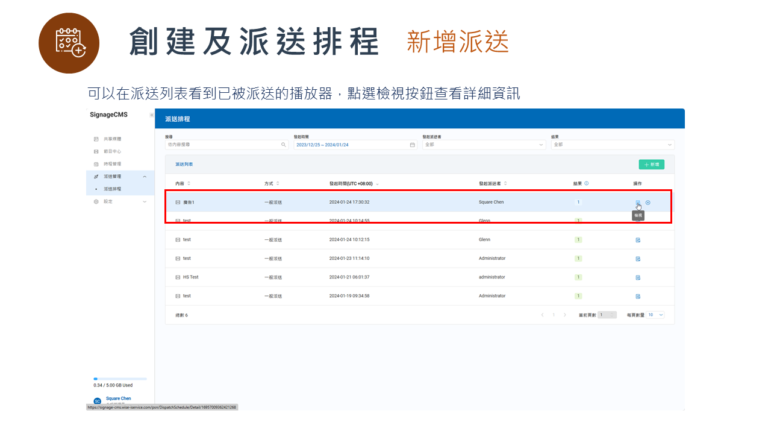Open the 節目中心 section icon

(96, 151)
